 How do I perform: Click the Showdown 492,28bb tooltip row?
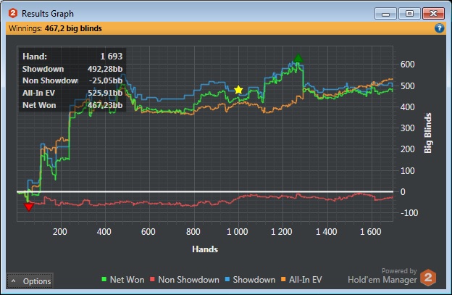72,69
